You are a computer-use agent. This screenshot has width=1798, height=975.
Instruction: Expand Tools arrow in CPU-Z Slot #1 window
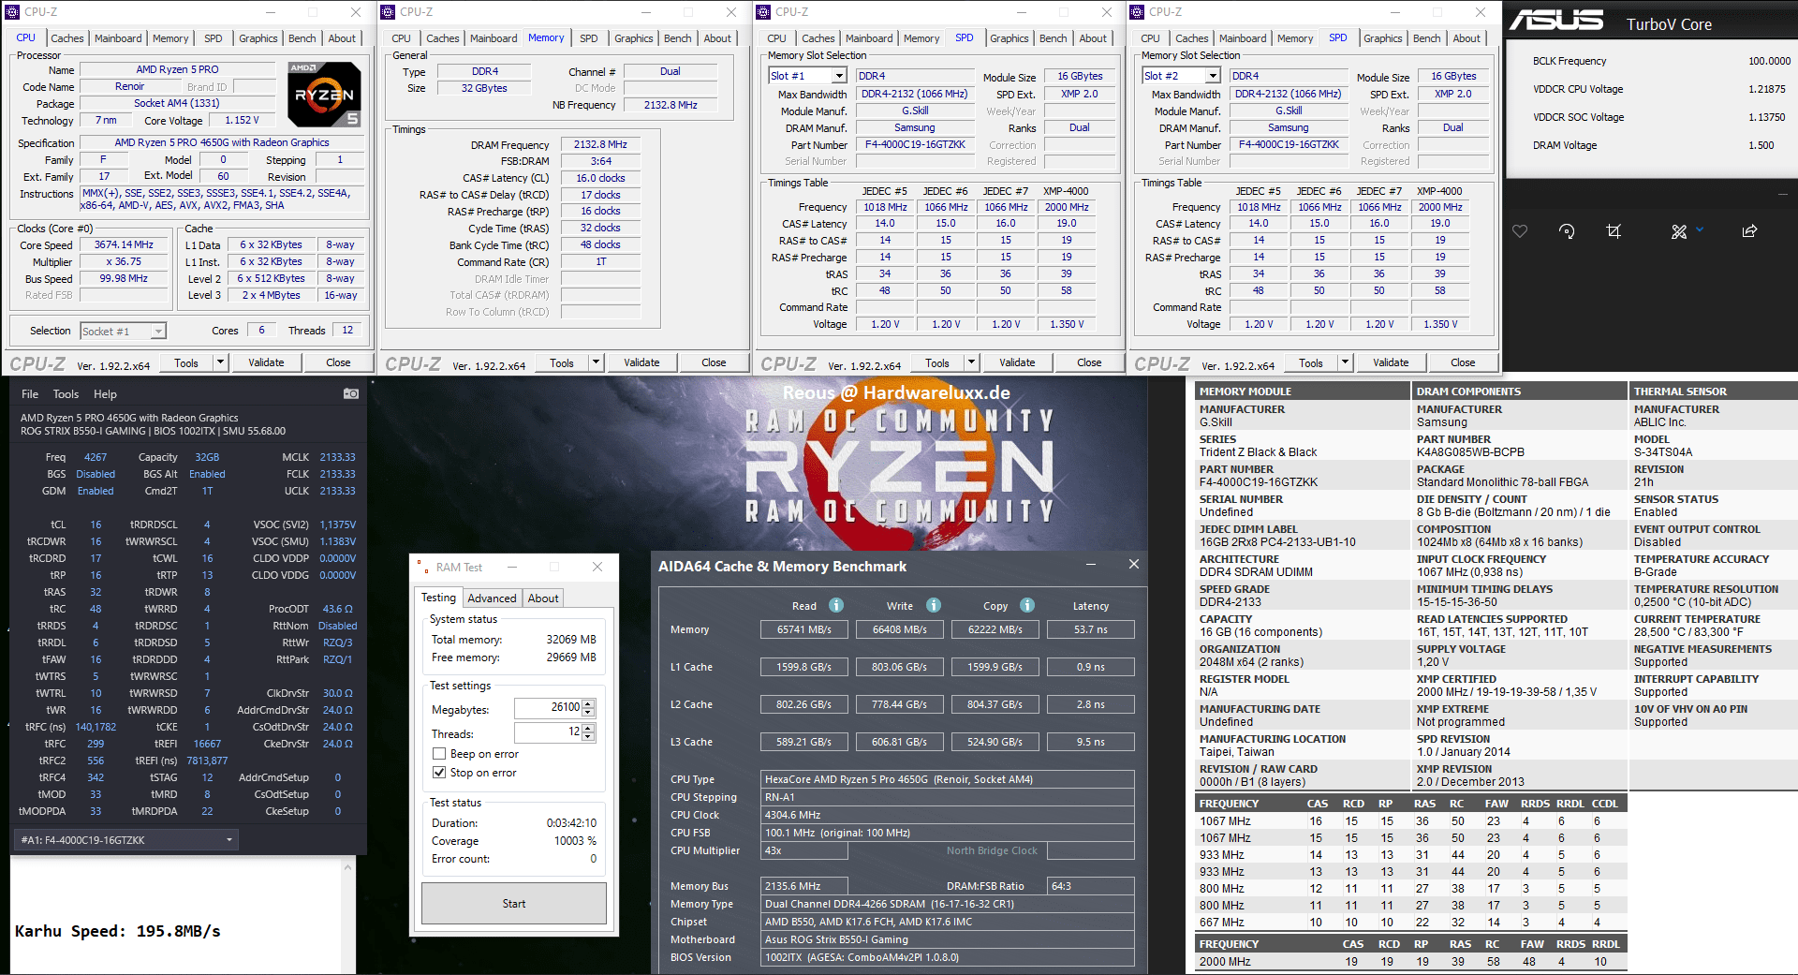point(972,362)
